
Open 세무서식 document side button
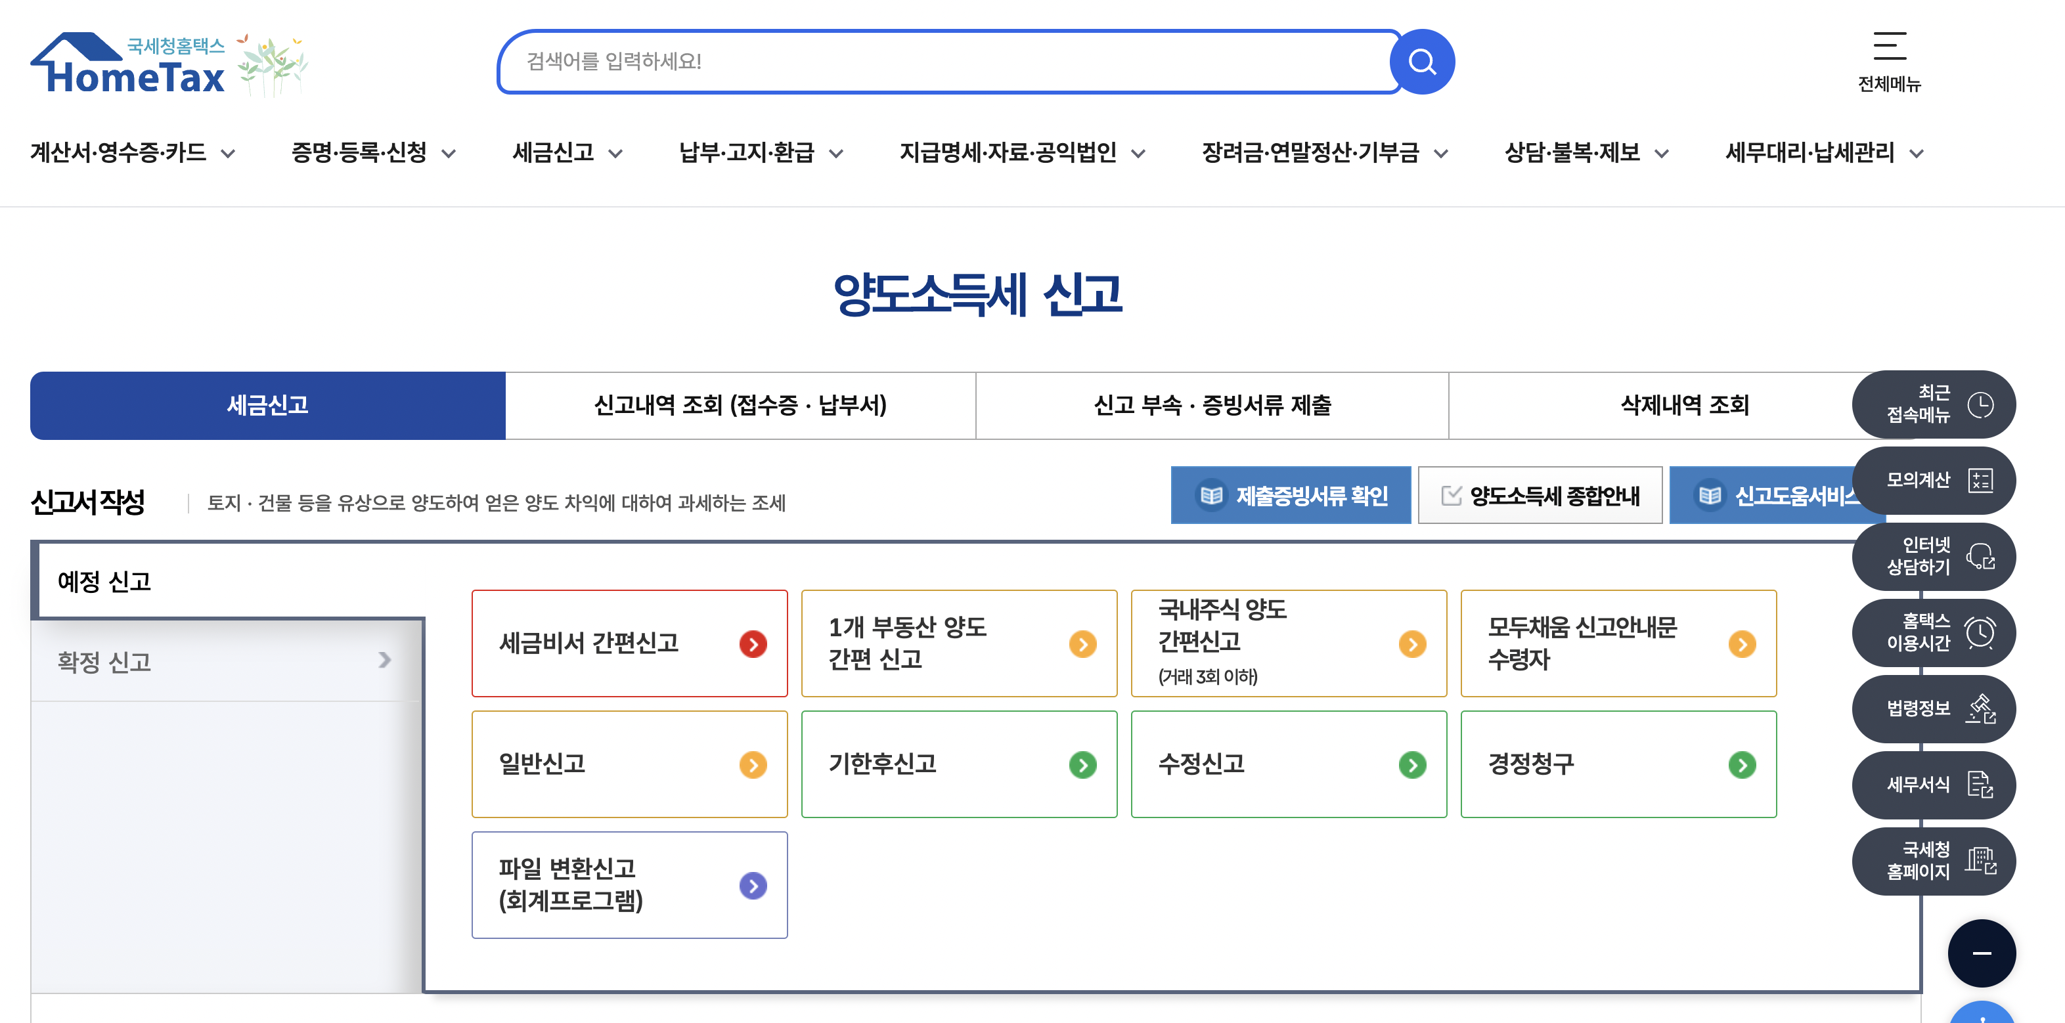pos(1933,784)
